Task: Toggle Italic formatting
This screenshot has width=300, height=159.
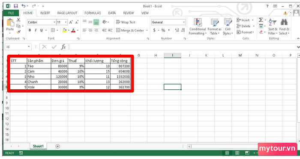Action: (36, 30)
